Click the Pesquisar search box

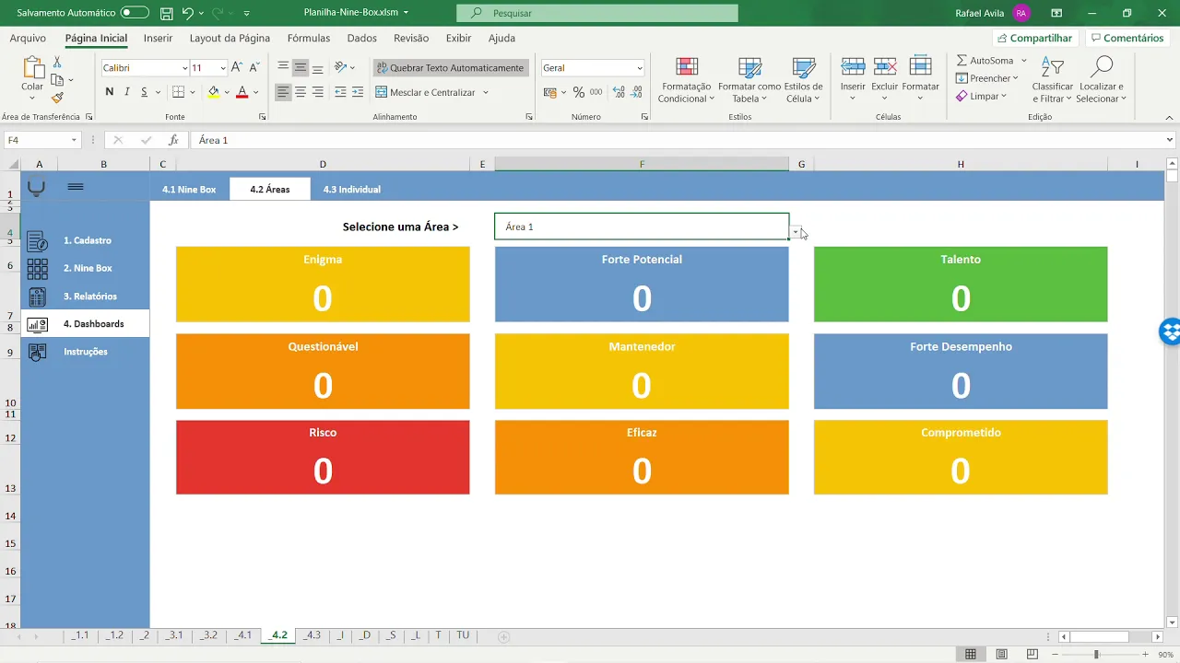coord(597,13)
